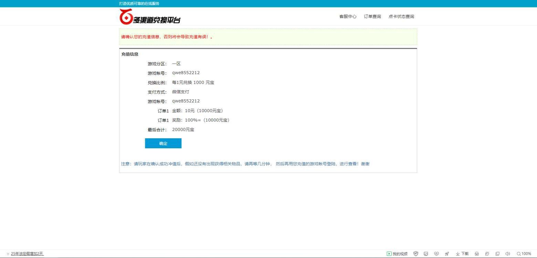Select the first qwe8552212 account under 游戏分区
The width and height of the screenshot is (537, 258).
coord(186,73)
